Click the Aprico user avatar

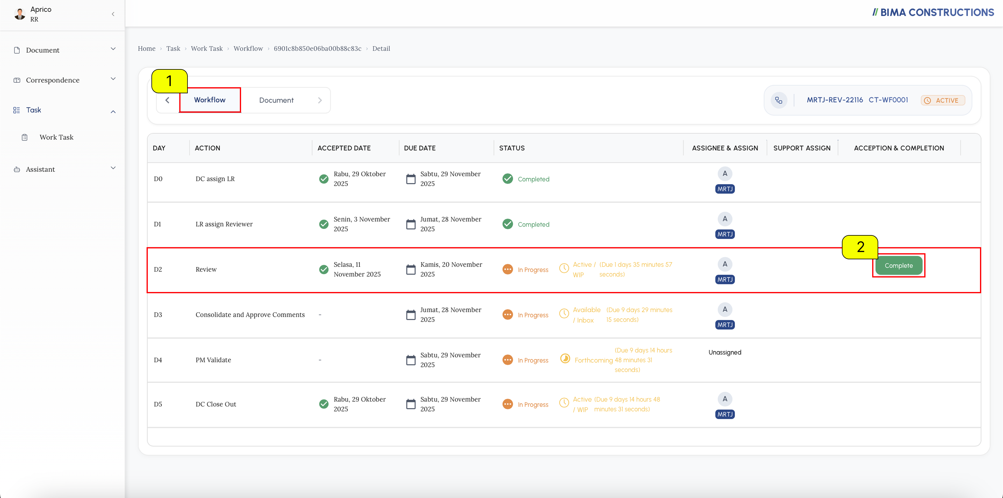click(19, 14)
